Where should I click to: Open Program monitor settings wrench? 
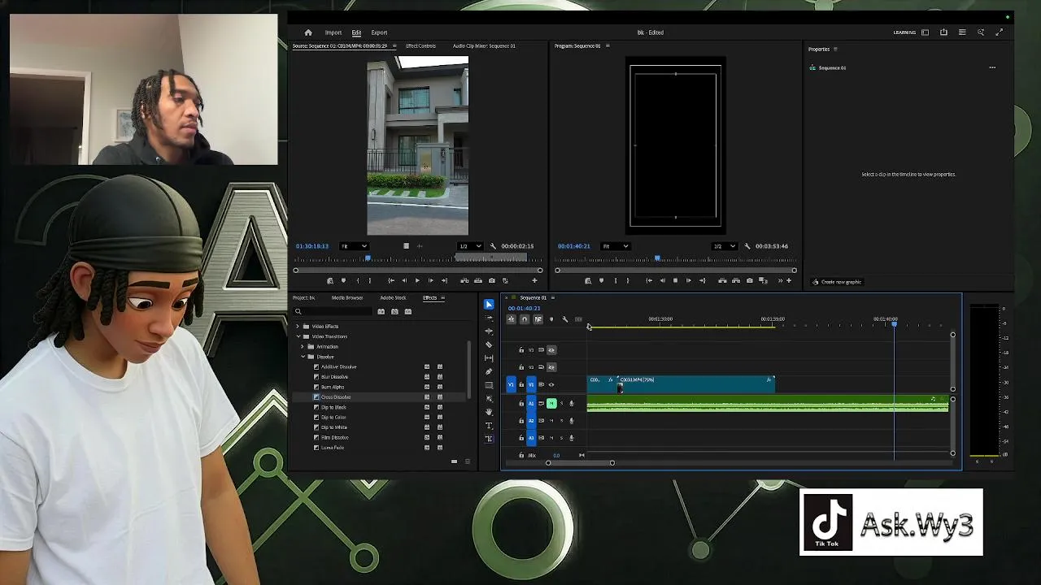tap(747, 246)
